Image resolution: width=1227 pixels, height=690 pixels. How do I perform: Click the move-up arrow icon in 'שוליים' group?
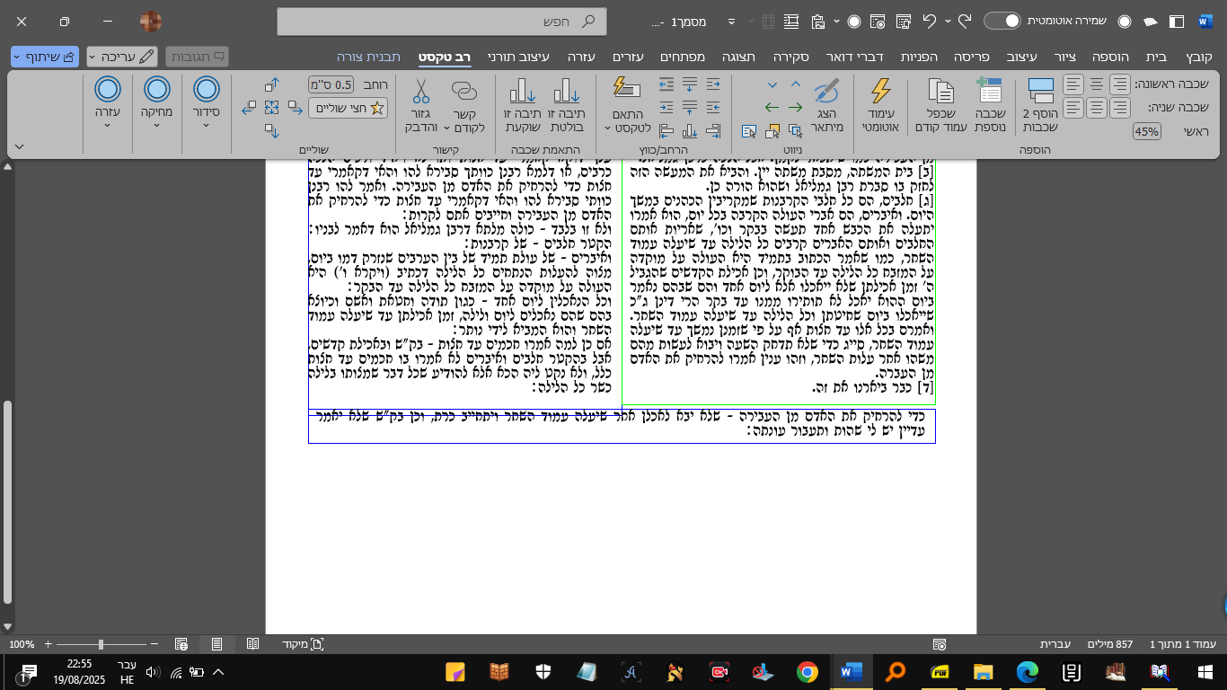[272, 85]
